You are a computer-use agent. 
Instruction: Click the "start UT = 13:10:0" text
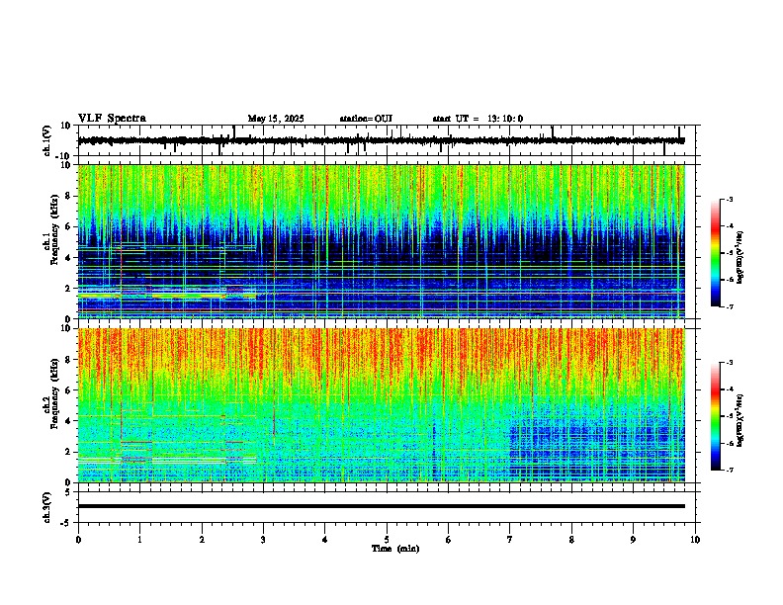click(x=478, y=119)
